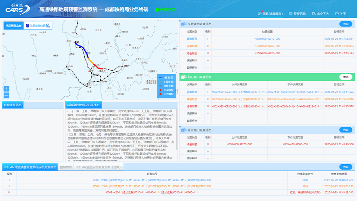Click 查询 in 车载紧急处置信息 panel
The height and width of the screenshot is (201, 357).
346,24
